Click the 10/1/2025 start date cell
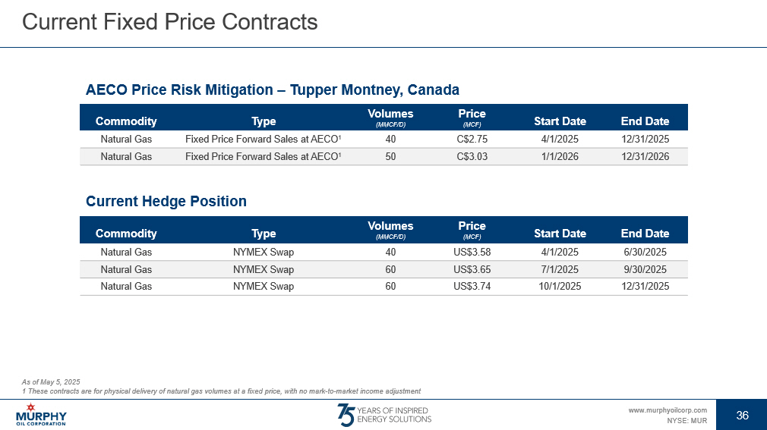 [560, 287]
